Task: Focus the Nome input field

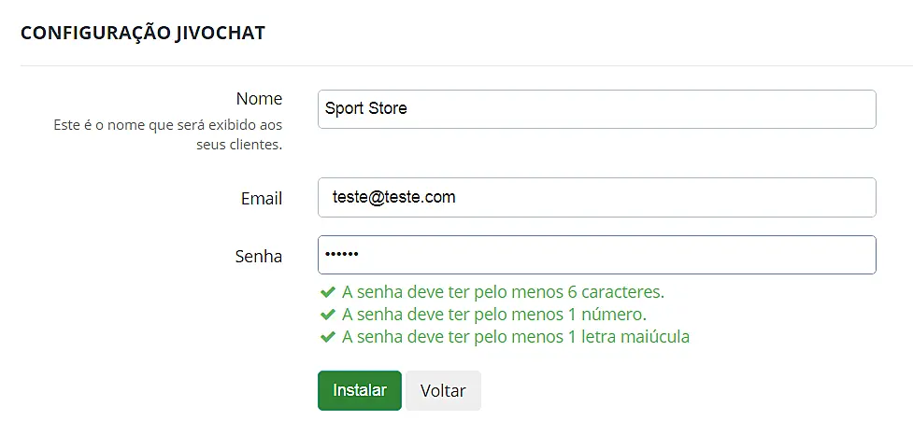Action: (596, 108)
